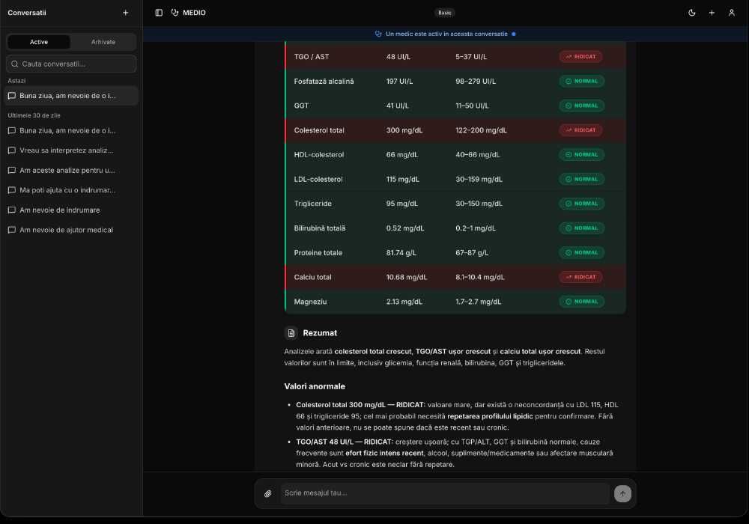749x524 pixels.
Task: Click the NORMAL badge for Fosfatază alcalină
Action: (x=582, y=81)
